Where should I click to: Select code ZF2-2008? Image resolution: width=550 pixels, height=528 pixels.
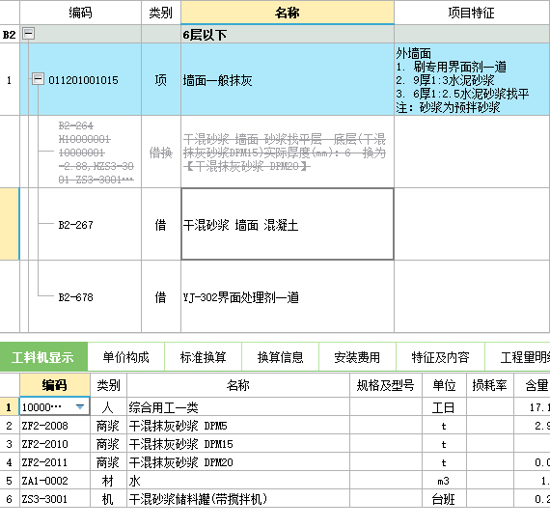[55, 426]
